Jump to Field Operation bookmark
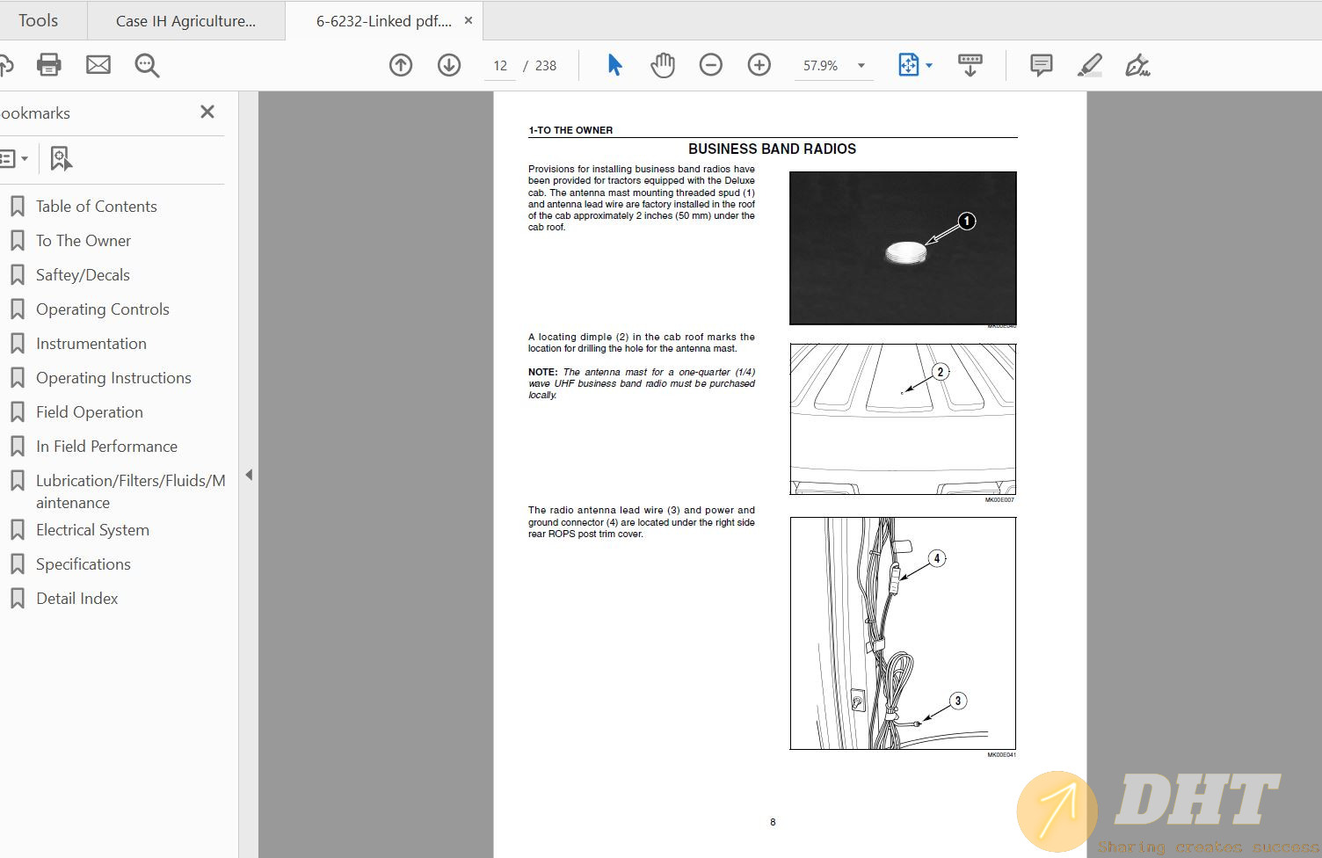Image resolution: width=1322 pixels, height=858 pixels. [x=90, y=412]
